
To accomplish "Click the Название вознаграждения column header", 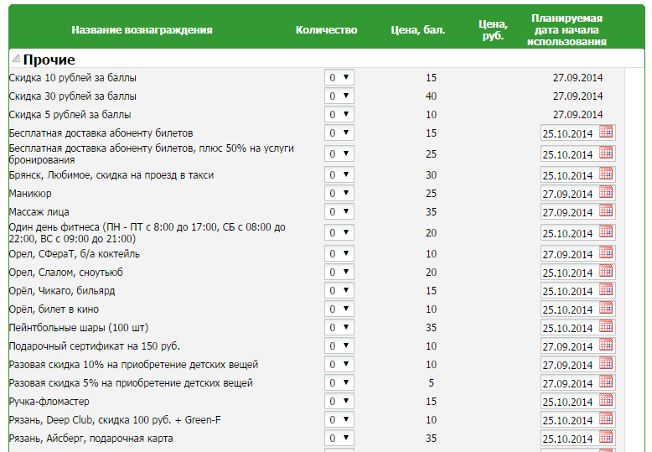I will pyautogui.click(x=142, y=30).
